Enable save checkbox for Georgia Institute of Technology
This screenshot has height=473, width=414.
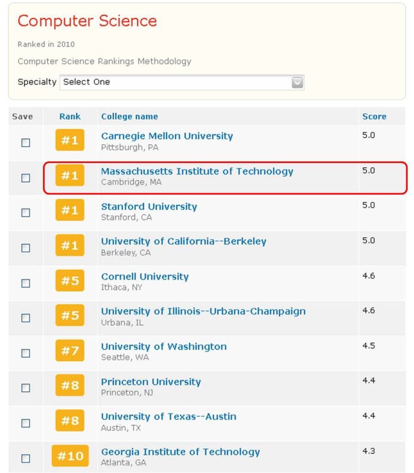point(26,458)
